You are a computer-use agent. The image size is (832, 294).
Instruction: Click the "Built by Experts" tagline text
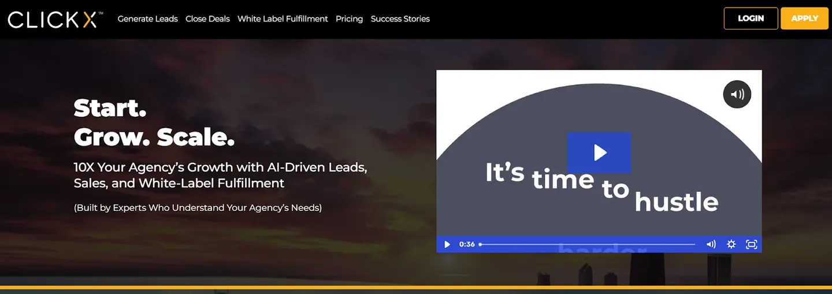pos(198,207)
